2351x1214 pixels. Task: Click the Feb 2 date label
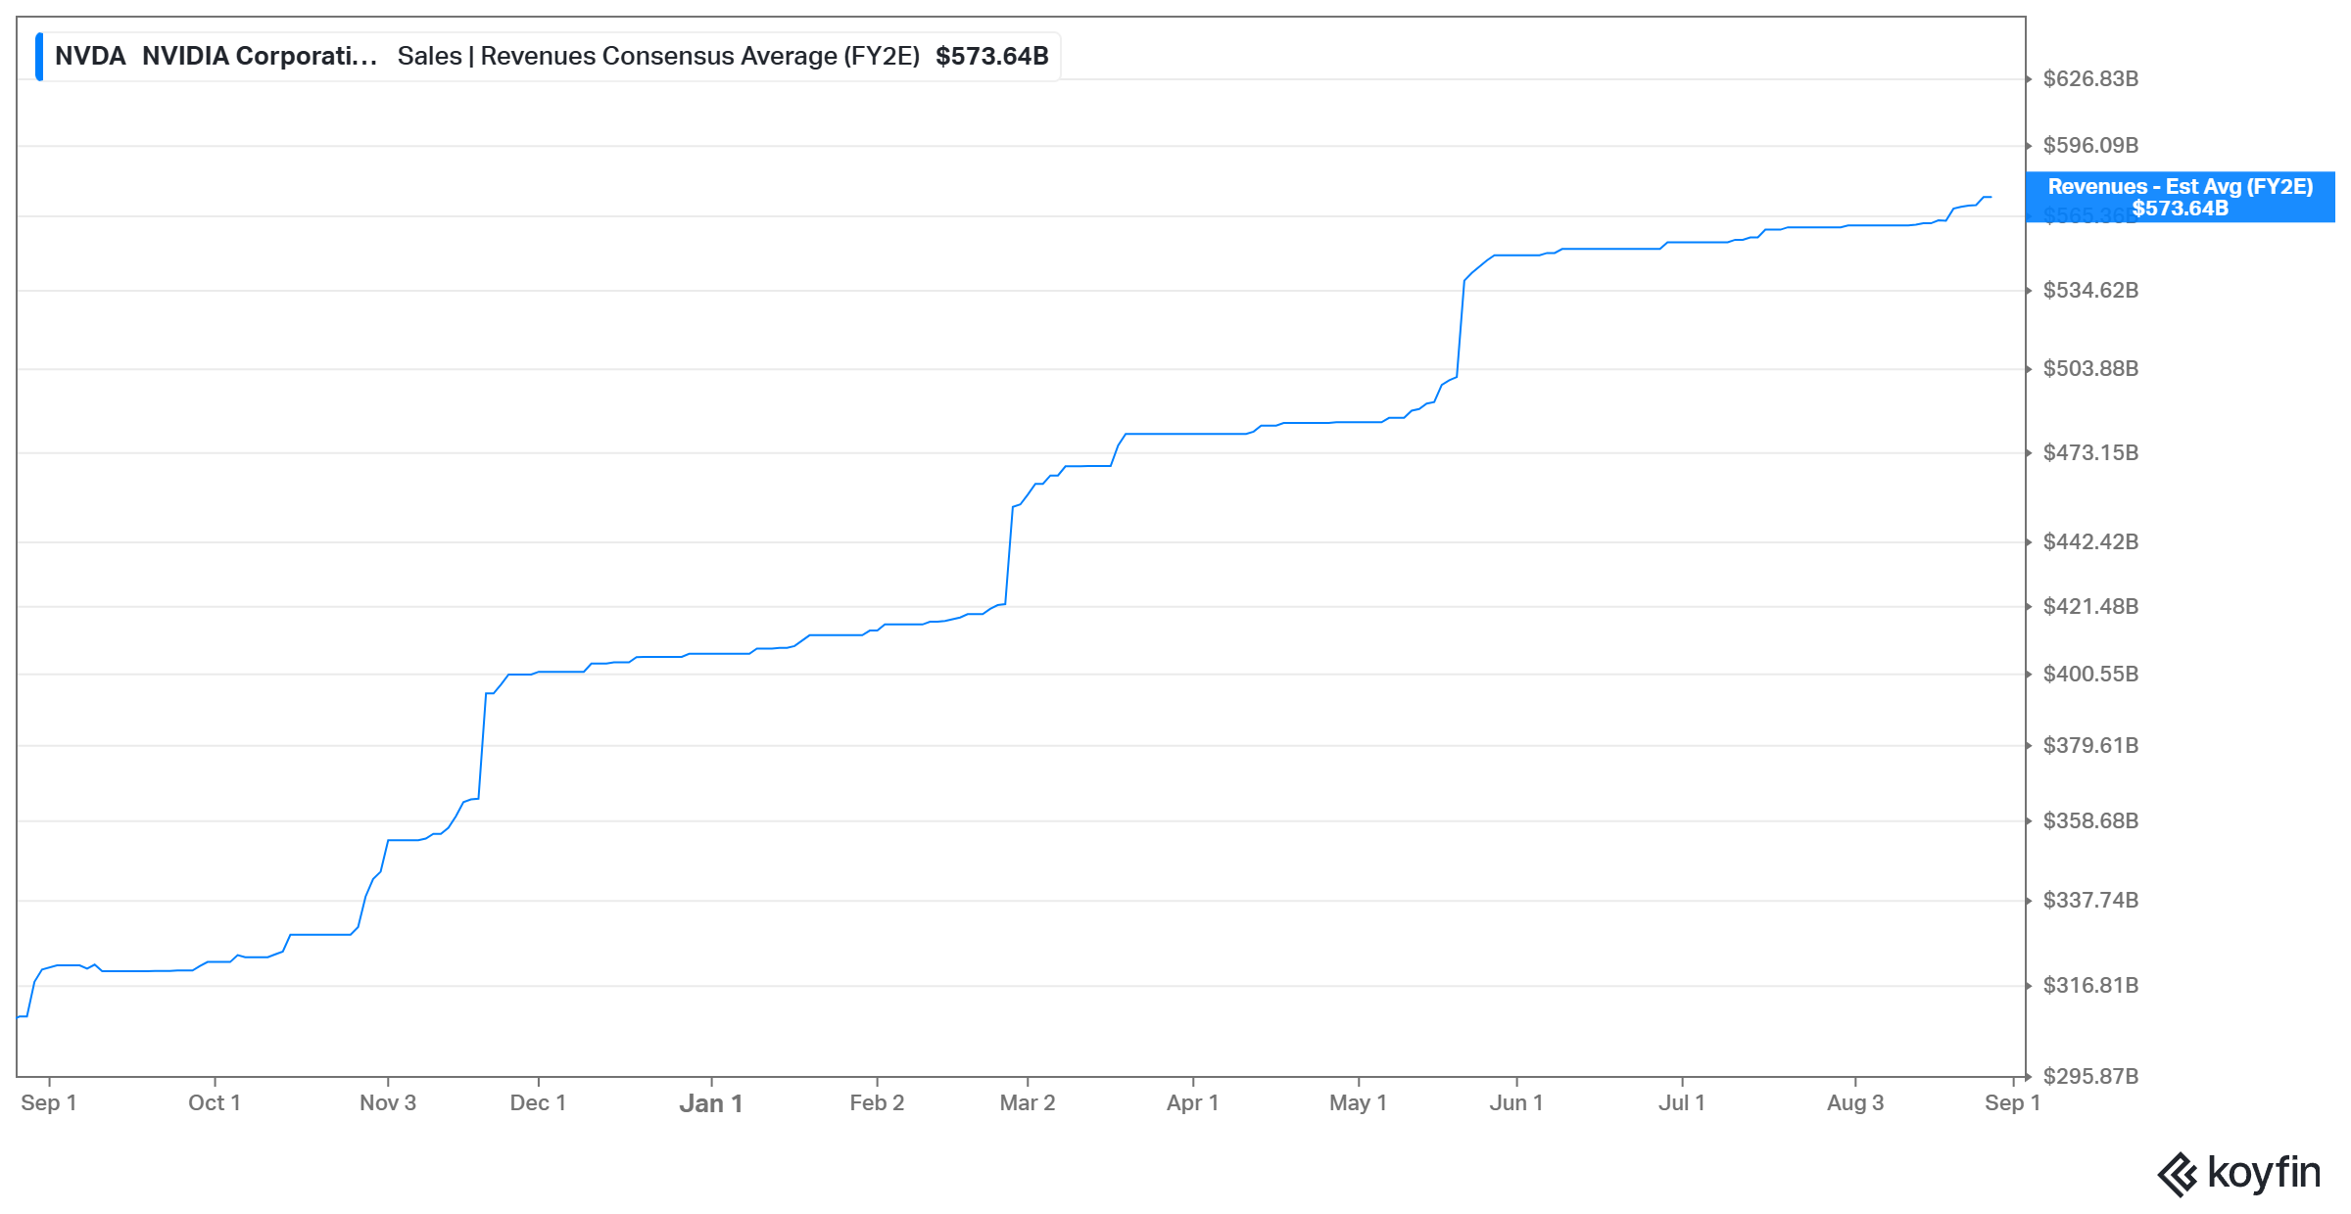click(877, 1103)
